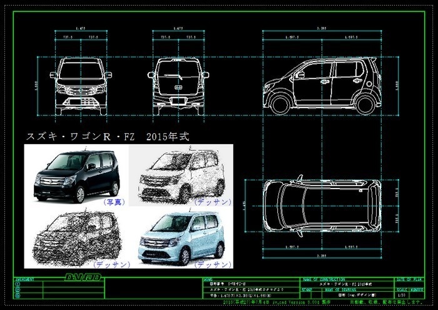Click the (デッサン) caption under the light blue car

pyautogui.click(x=213, y=264)
